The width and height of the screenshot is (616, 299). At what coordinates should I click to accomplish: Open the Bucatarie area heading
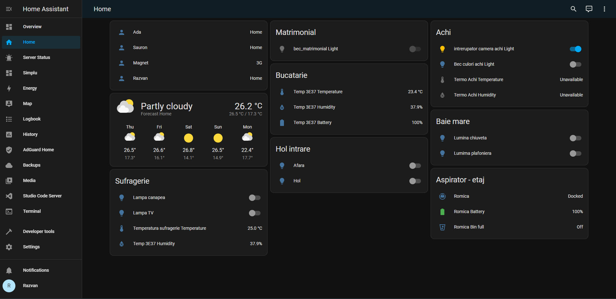click(x=291, y=75)
